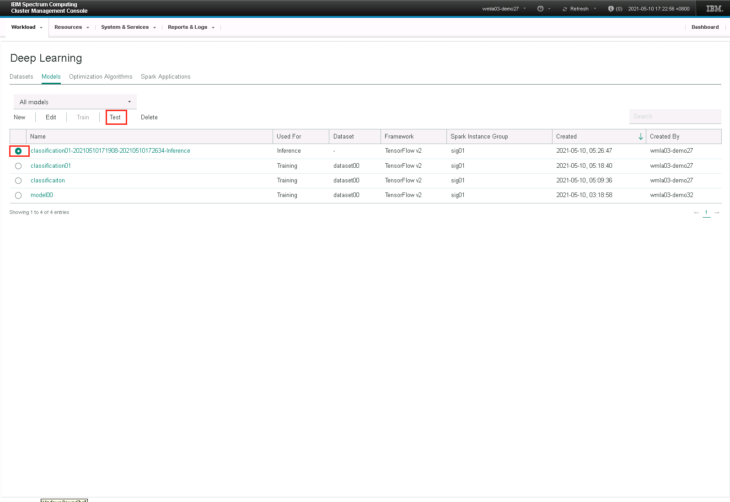Click the Refresh icon in header

click(565, 9)
